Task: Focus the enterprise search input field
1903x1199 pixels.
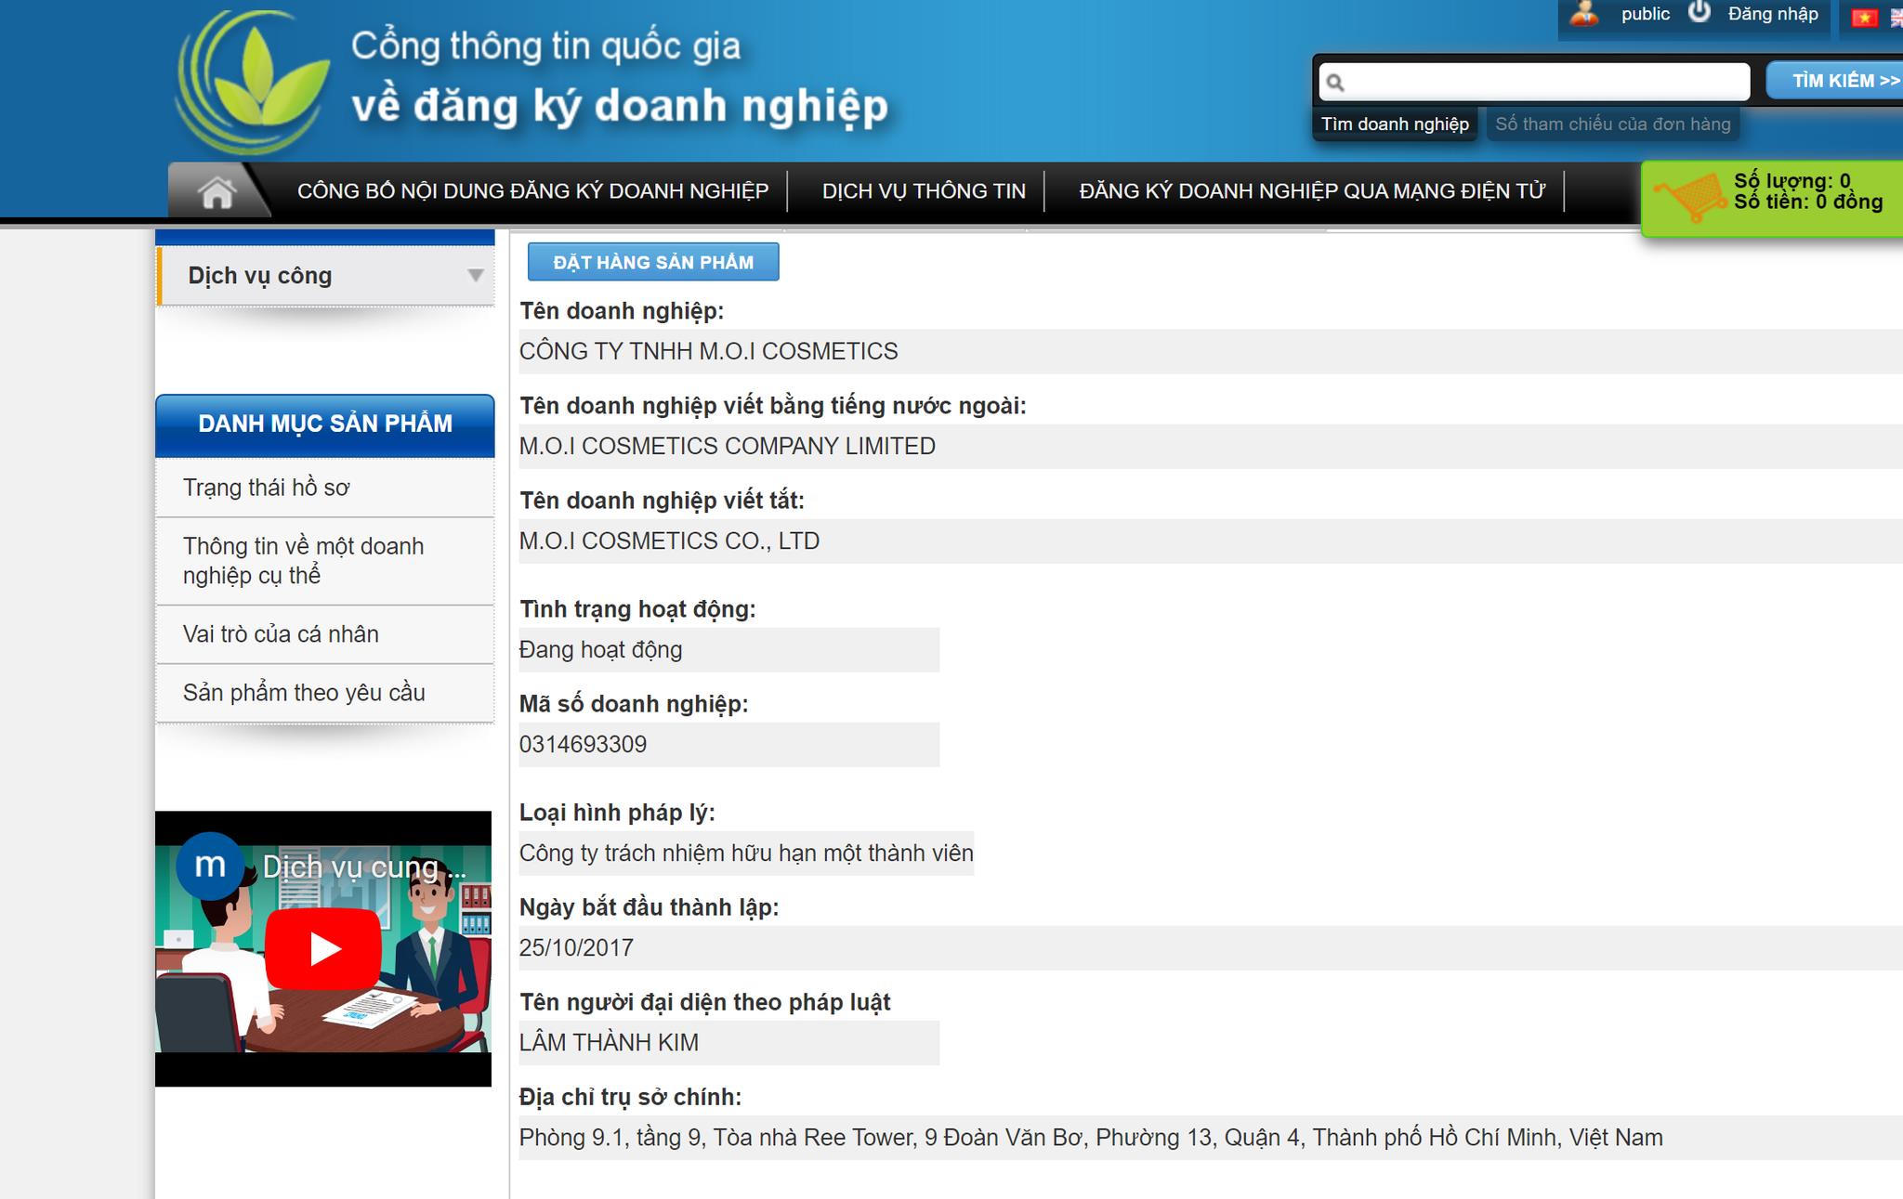Action: click(1542, 82)
